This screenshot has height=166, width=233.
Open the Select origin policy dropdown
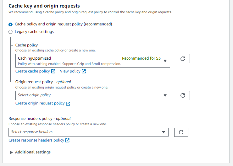(x=93, y=95)
